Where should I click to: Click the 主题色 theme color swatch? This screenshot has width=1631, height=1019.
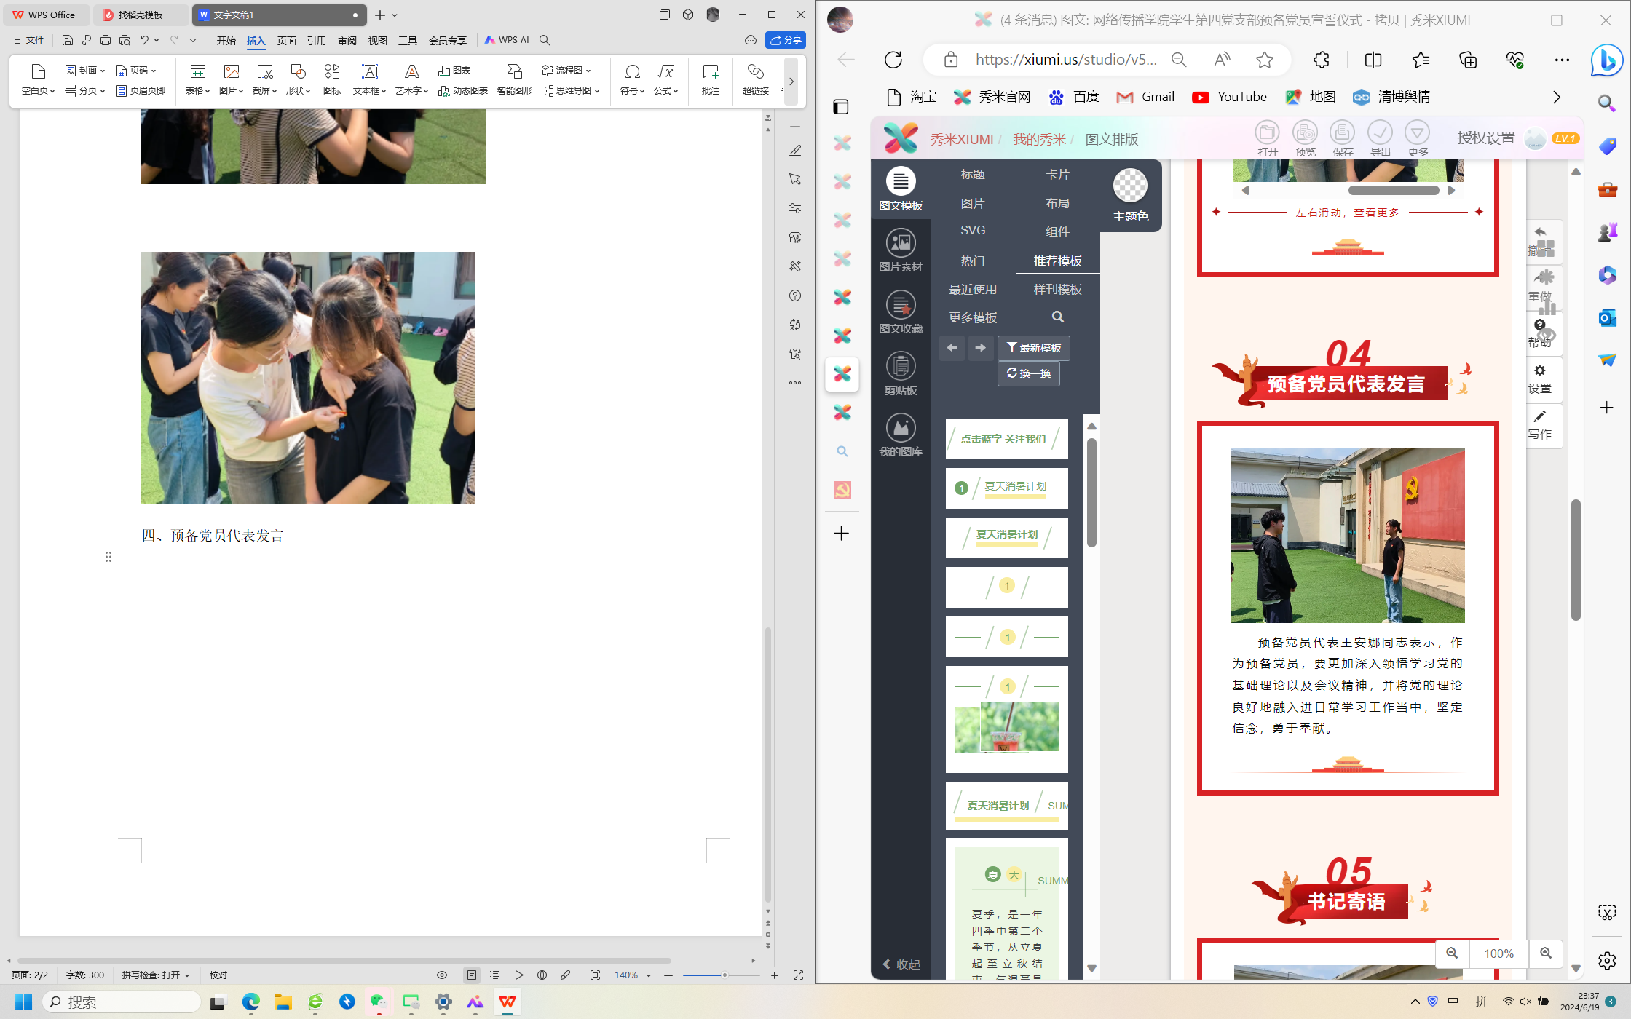click(x=1130, y=186)
